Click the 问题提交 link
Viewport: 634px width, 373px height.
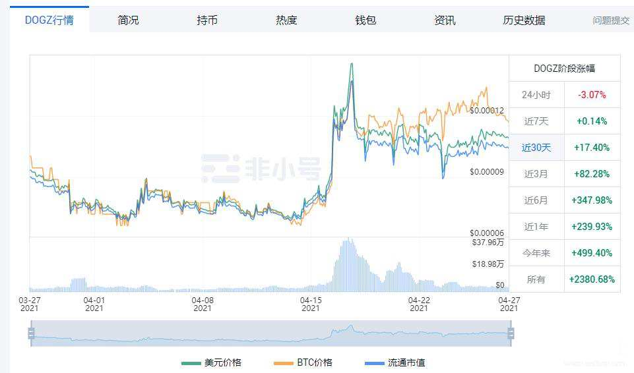[x=611, y=20]
